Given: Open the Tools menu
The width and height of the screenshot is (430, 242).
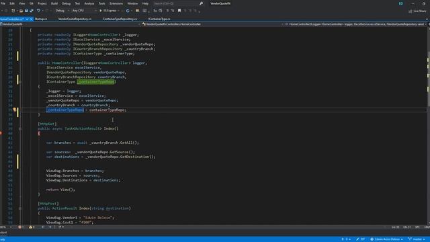Looking at the screenshot, I should click(101, 3).
